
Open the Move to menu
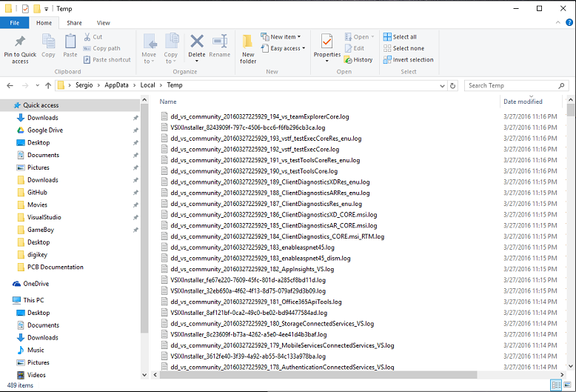tap(149, 48)
